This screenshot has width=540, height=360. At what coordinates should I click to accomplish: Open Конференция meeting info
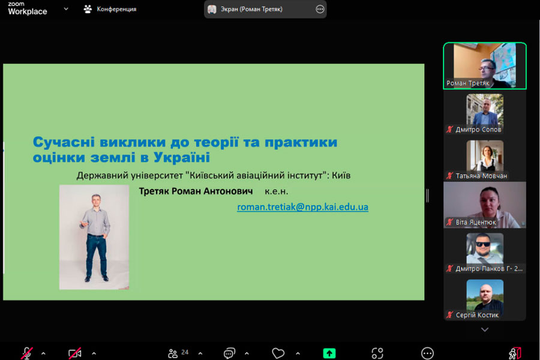point(110,10)
